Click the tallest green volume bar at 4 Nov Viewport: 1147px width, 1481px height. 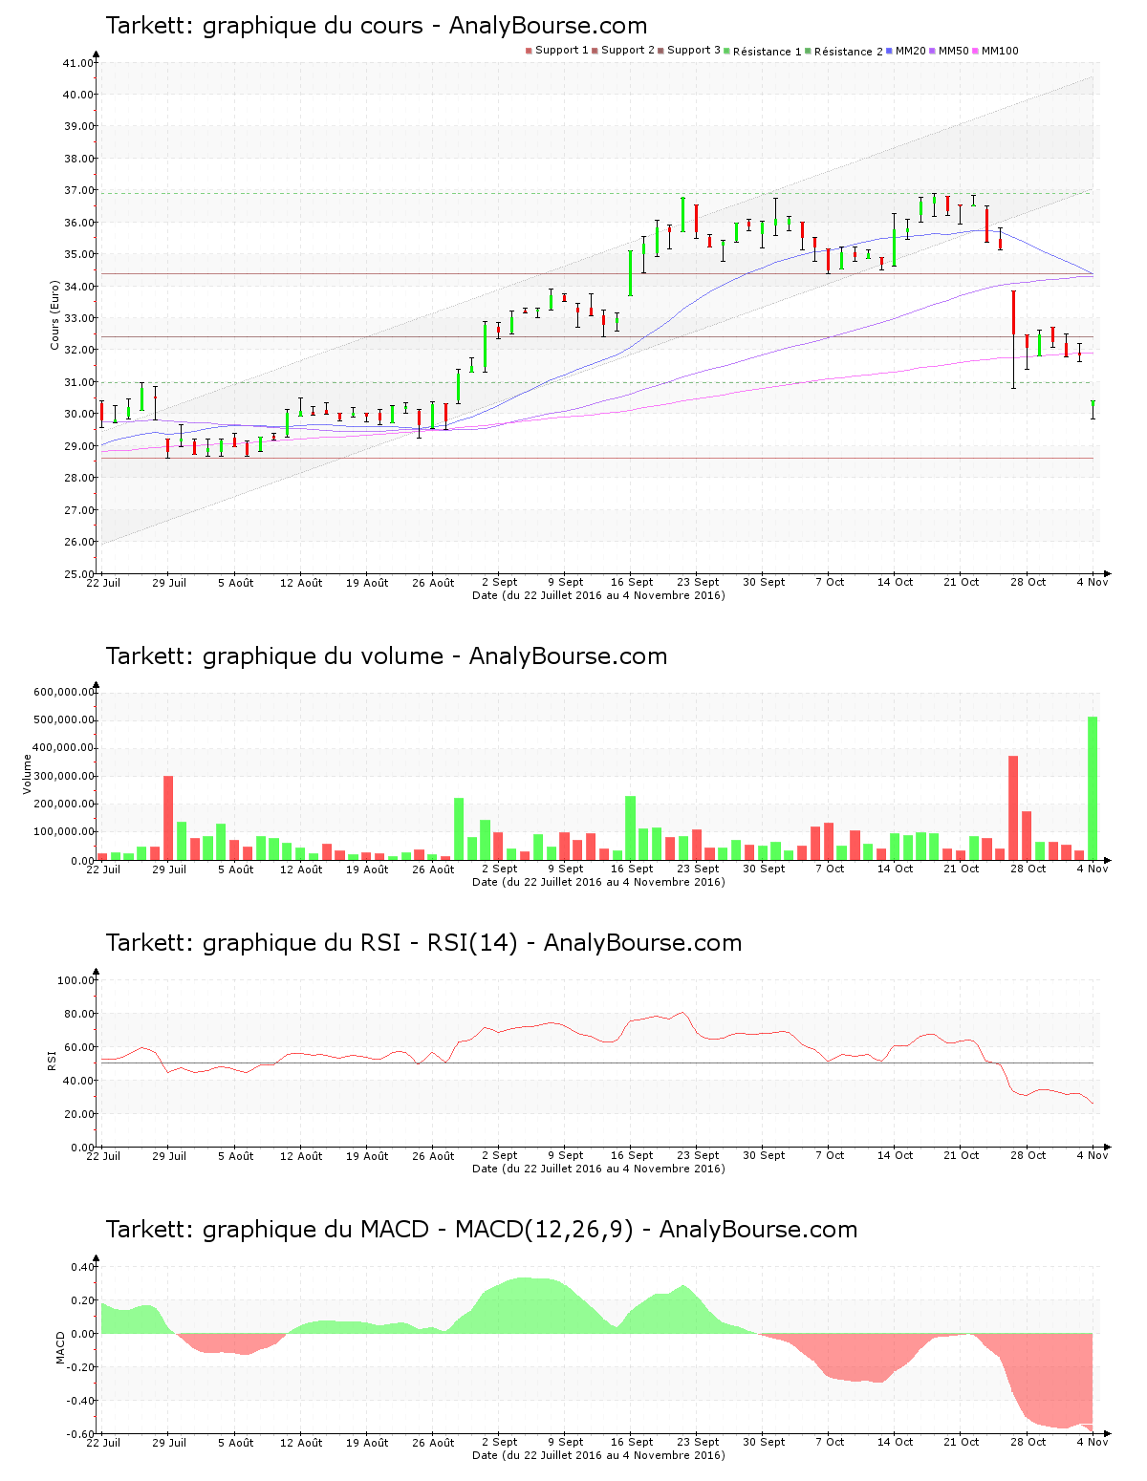pyautogui.click(x=1093, y=788)
